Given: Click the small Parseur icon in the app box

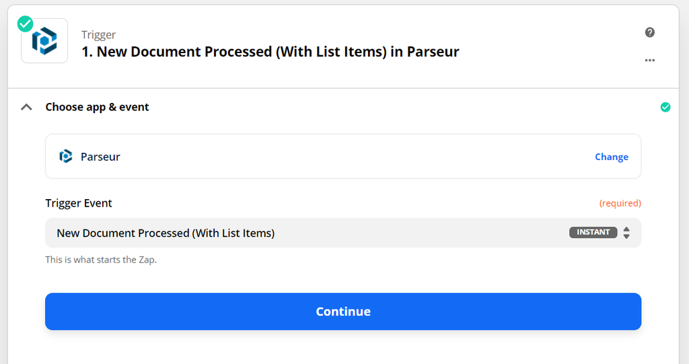Looking at the screenshot, I should click(65, 157).
